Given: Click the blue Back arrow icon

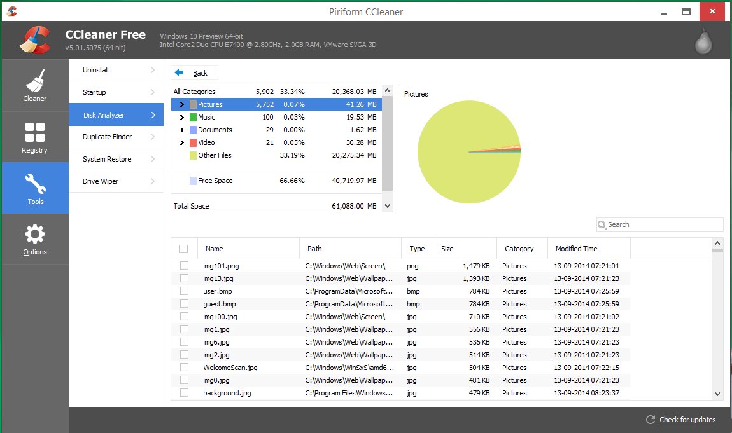Looking at the screenshot, I should pyautogui.click(x=179, y=72).
